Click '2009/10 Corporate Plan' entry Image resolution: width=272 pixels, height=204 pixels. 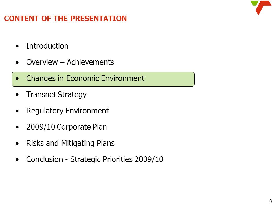pos(67,127)
